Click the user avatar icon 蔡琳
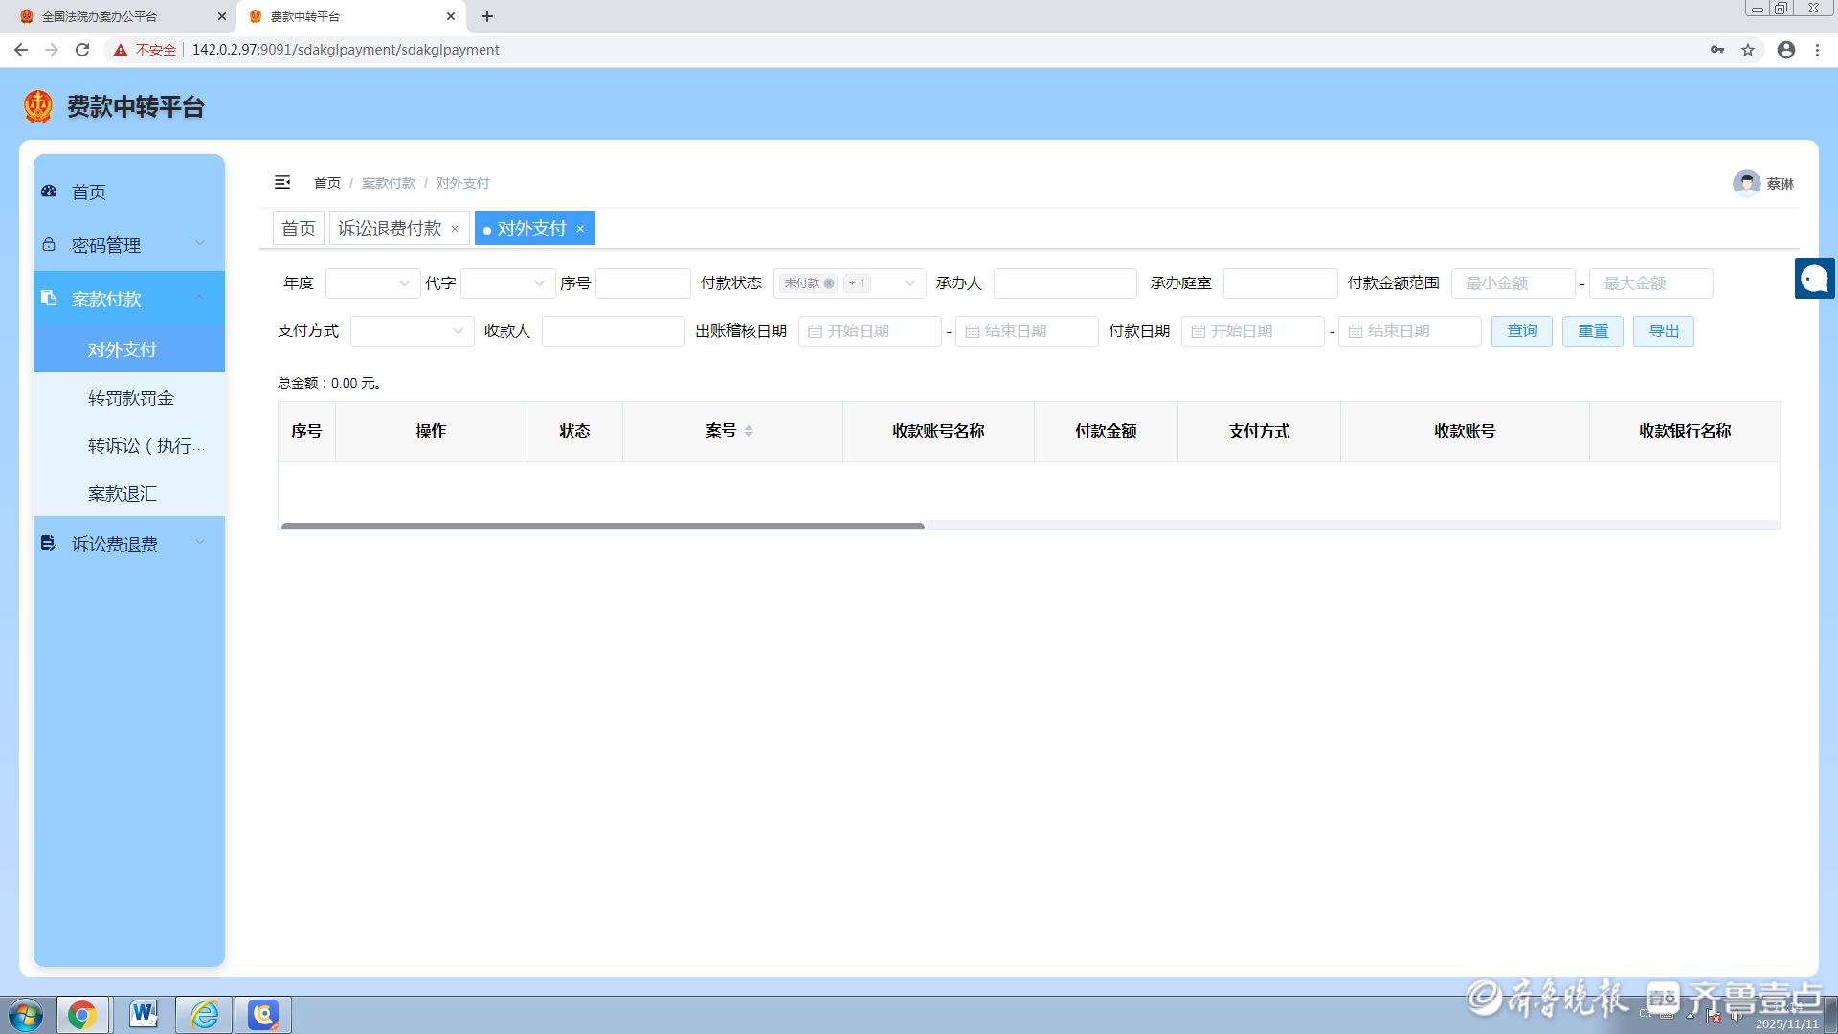The width and height of the screenshot is (1838, 1034). click(x=1746, y=183)
